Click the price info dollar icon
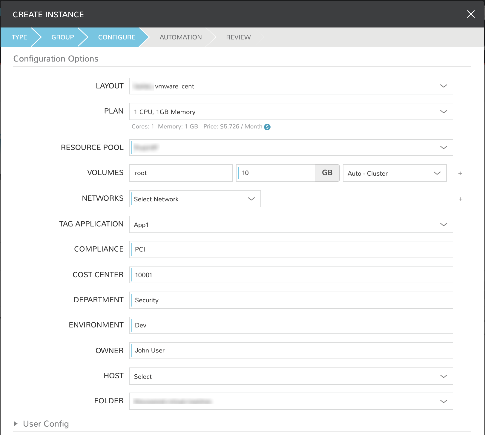485x435 pixels. point(267,127)
